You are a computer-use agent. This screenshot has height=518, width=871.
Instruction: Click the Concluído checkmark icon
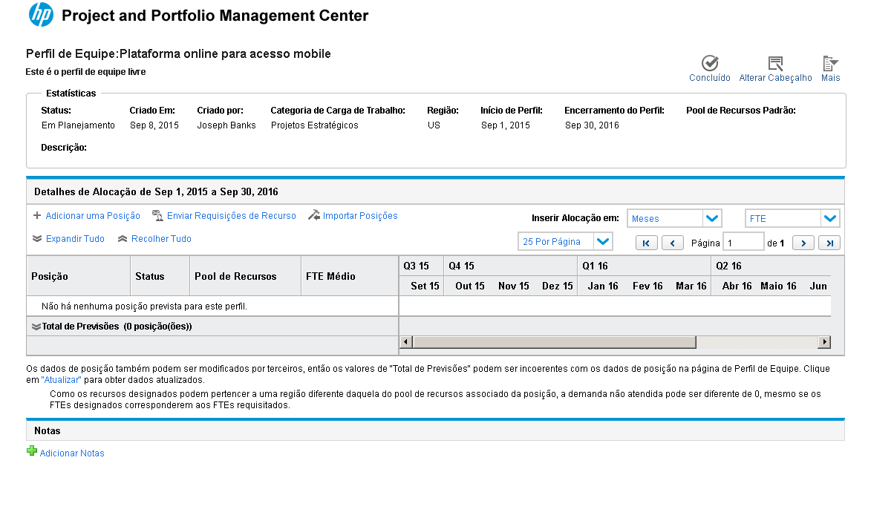[x=710, y=63]
